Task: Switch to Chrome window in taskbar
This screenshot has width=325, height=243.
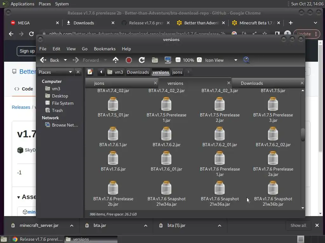Action: click(x=38, y=239)
